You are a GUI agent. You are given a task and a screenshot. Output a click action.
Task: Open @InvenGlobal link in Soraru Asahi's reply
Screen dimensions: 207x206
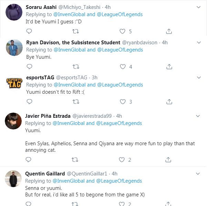(69, 14)
